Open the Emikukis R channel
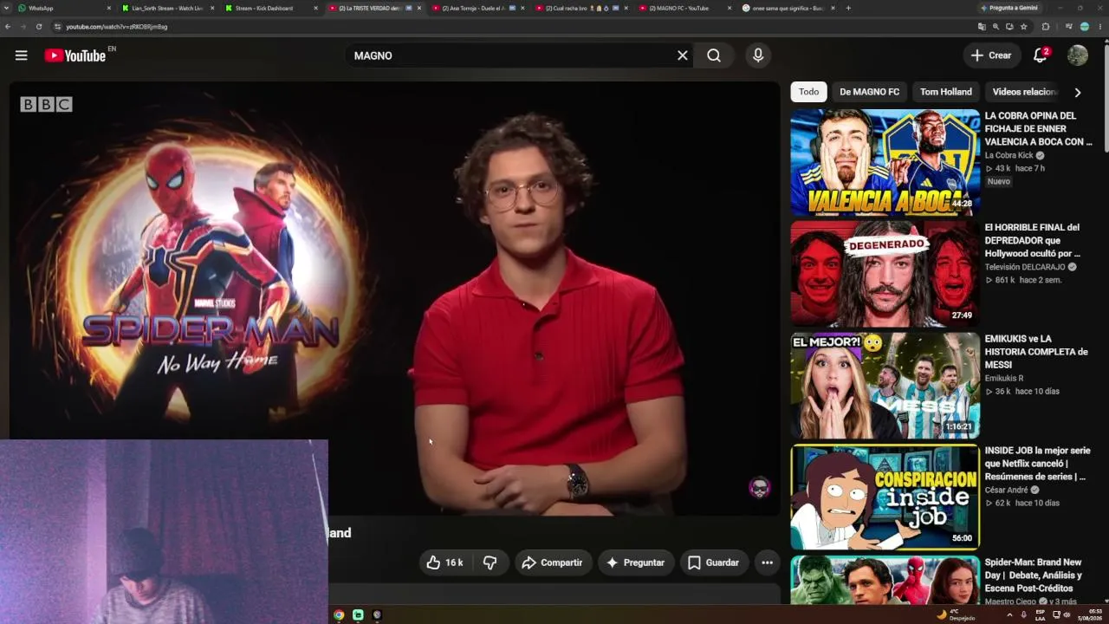This screenshot has width=1109, height=624. point(1004,378)
